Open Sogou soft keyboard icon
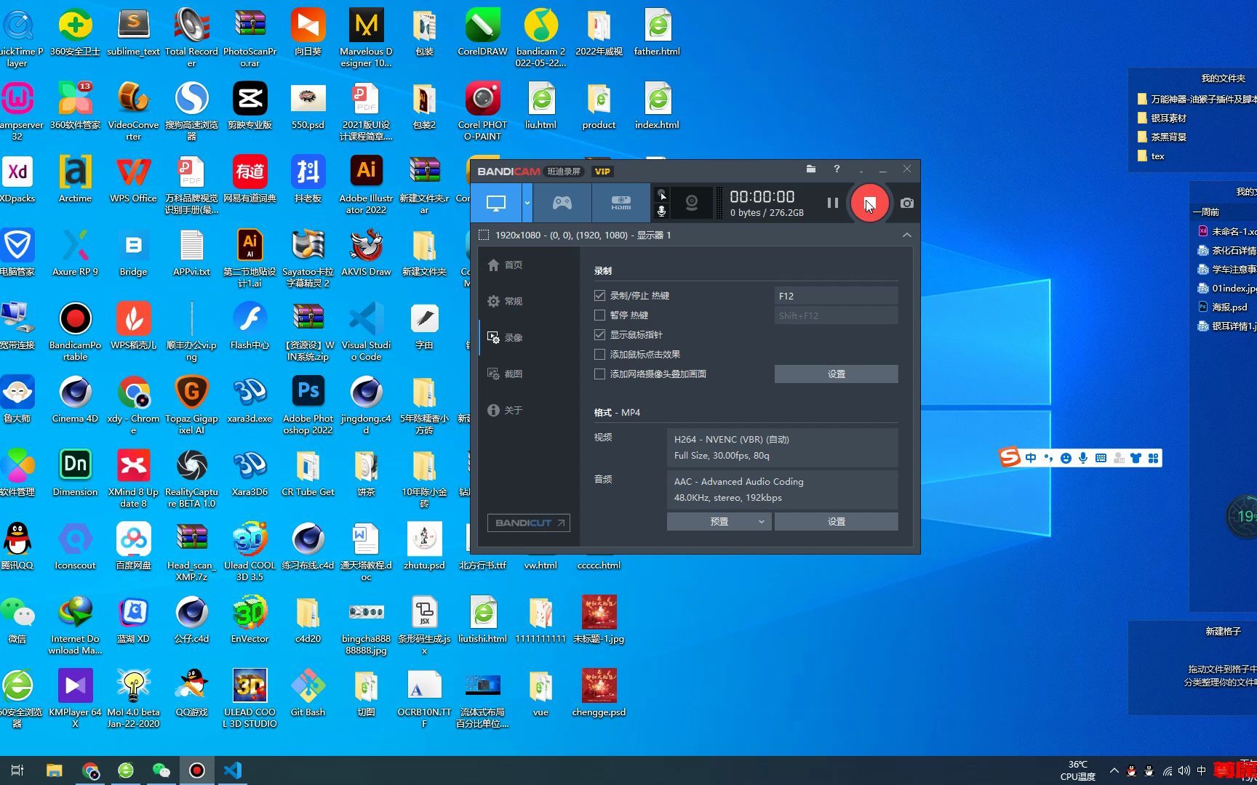This screenshot has height=785, width=1257. [1101, 458]
